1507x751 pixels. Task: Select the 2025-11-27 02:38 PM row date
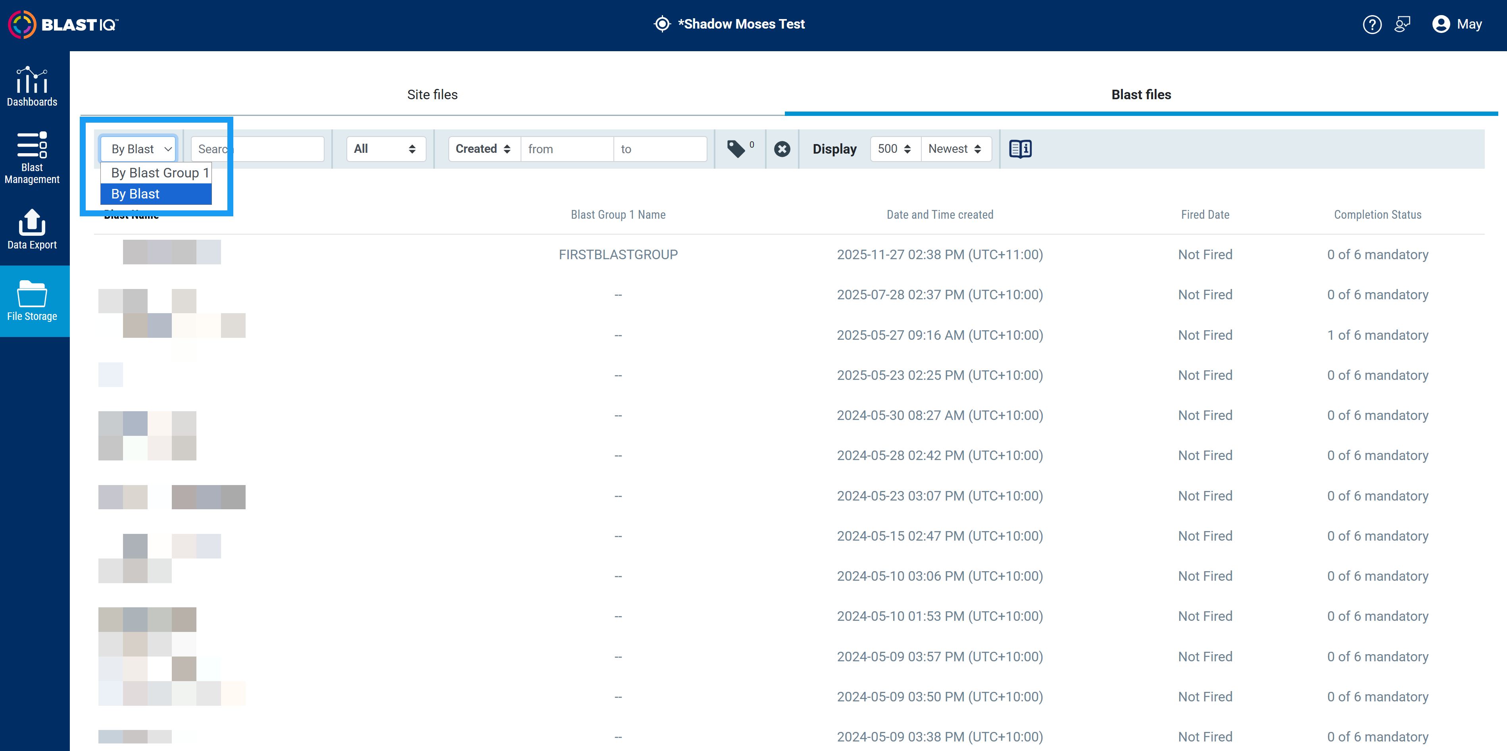(x=940, y=254)
